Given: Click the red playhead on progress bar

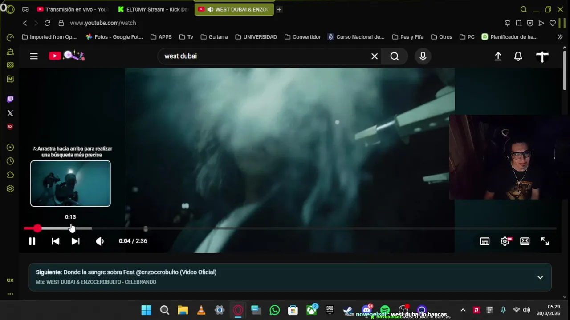Looking at the screenshot, I should coord(37,228).
